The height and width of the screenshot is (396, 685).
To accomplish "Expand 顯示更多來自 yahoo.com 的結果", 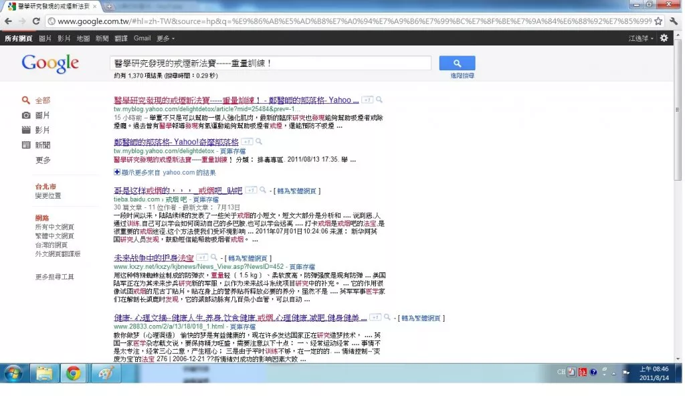I will tap(165, 173).
